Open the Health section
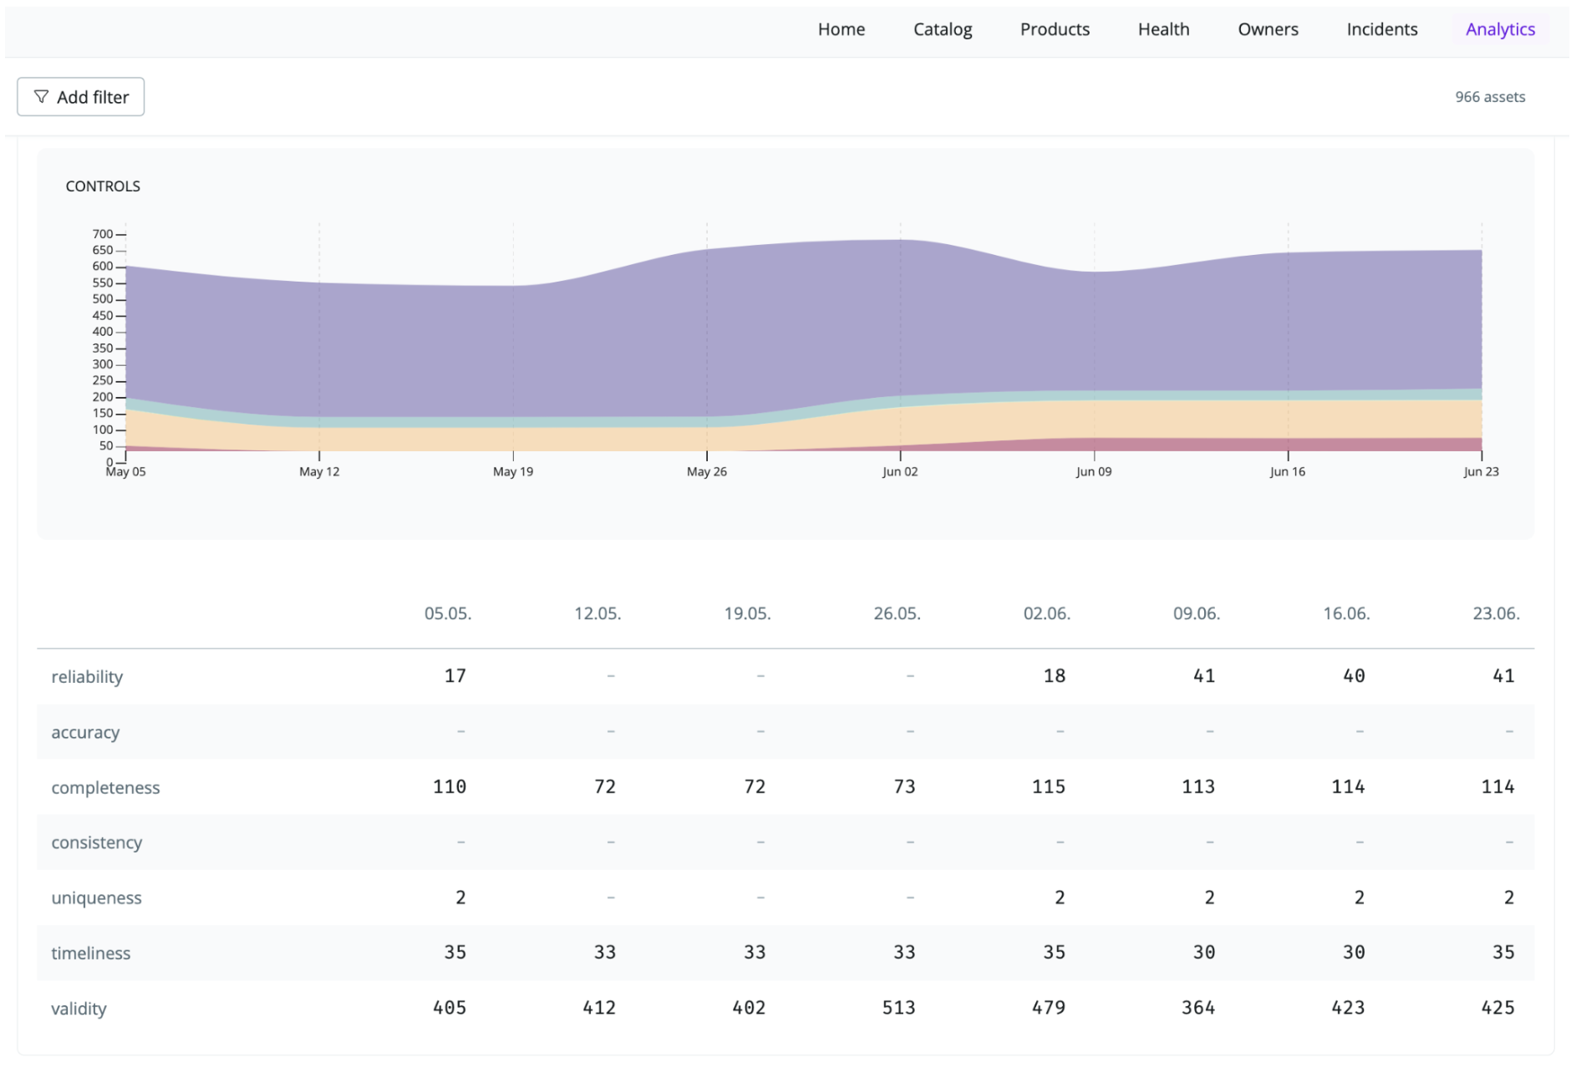 coord(1163,29)
